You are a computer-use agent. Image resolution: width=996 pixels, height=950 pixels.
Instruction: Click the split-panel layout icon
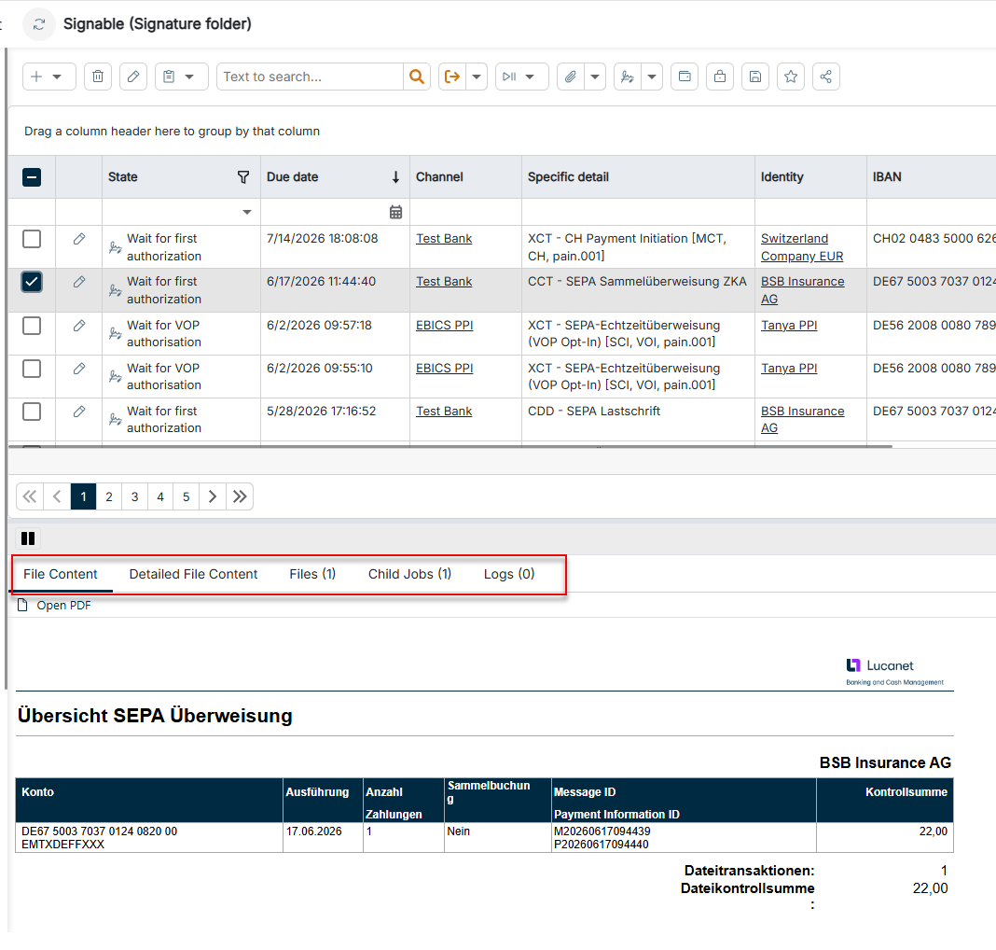pyautogui.click(x=28, y=538)
